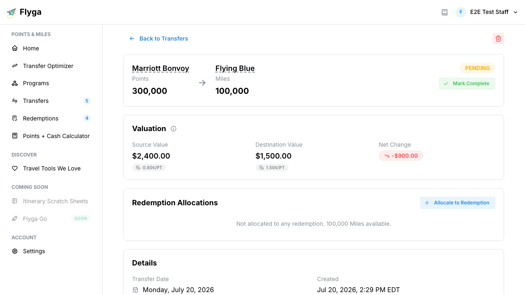Image resolution: width=525 pixels, height=295 pixels.
Task: Click the 100,000 miles amount
Action: coord(232,91)
